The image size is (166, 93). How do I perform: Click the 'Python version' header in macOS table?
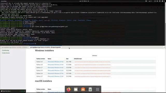click(x=41, y=89)
